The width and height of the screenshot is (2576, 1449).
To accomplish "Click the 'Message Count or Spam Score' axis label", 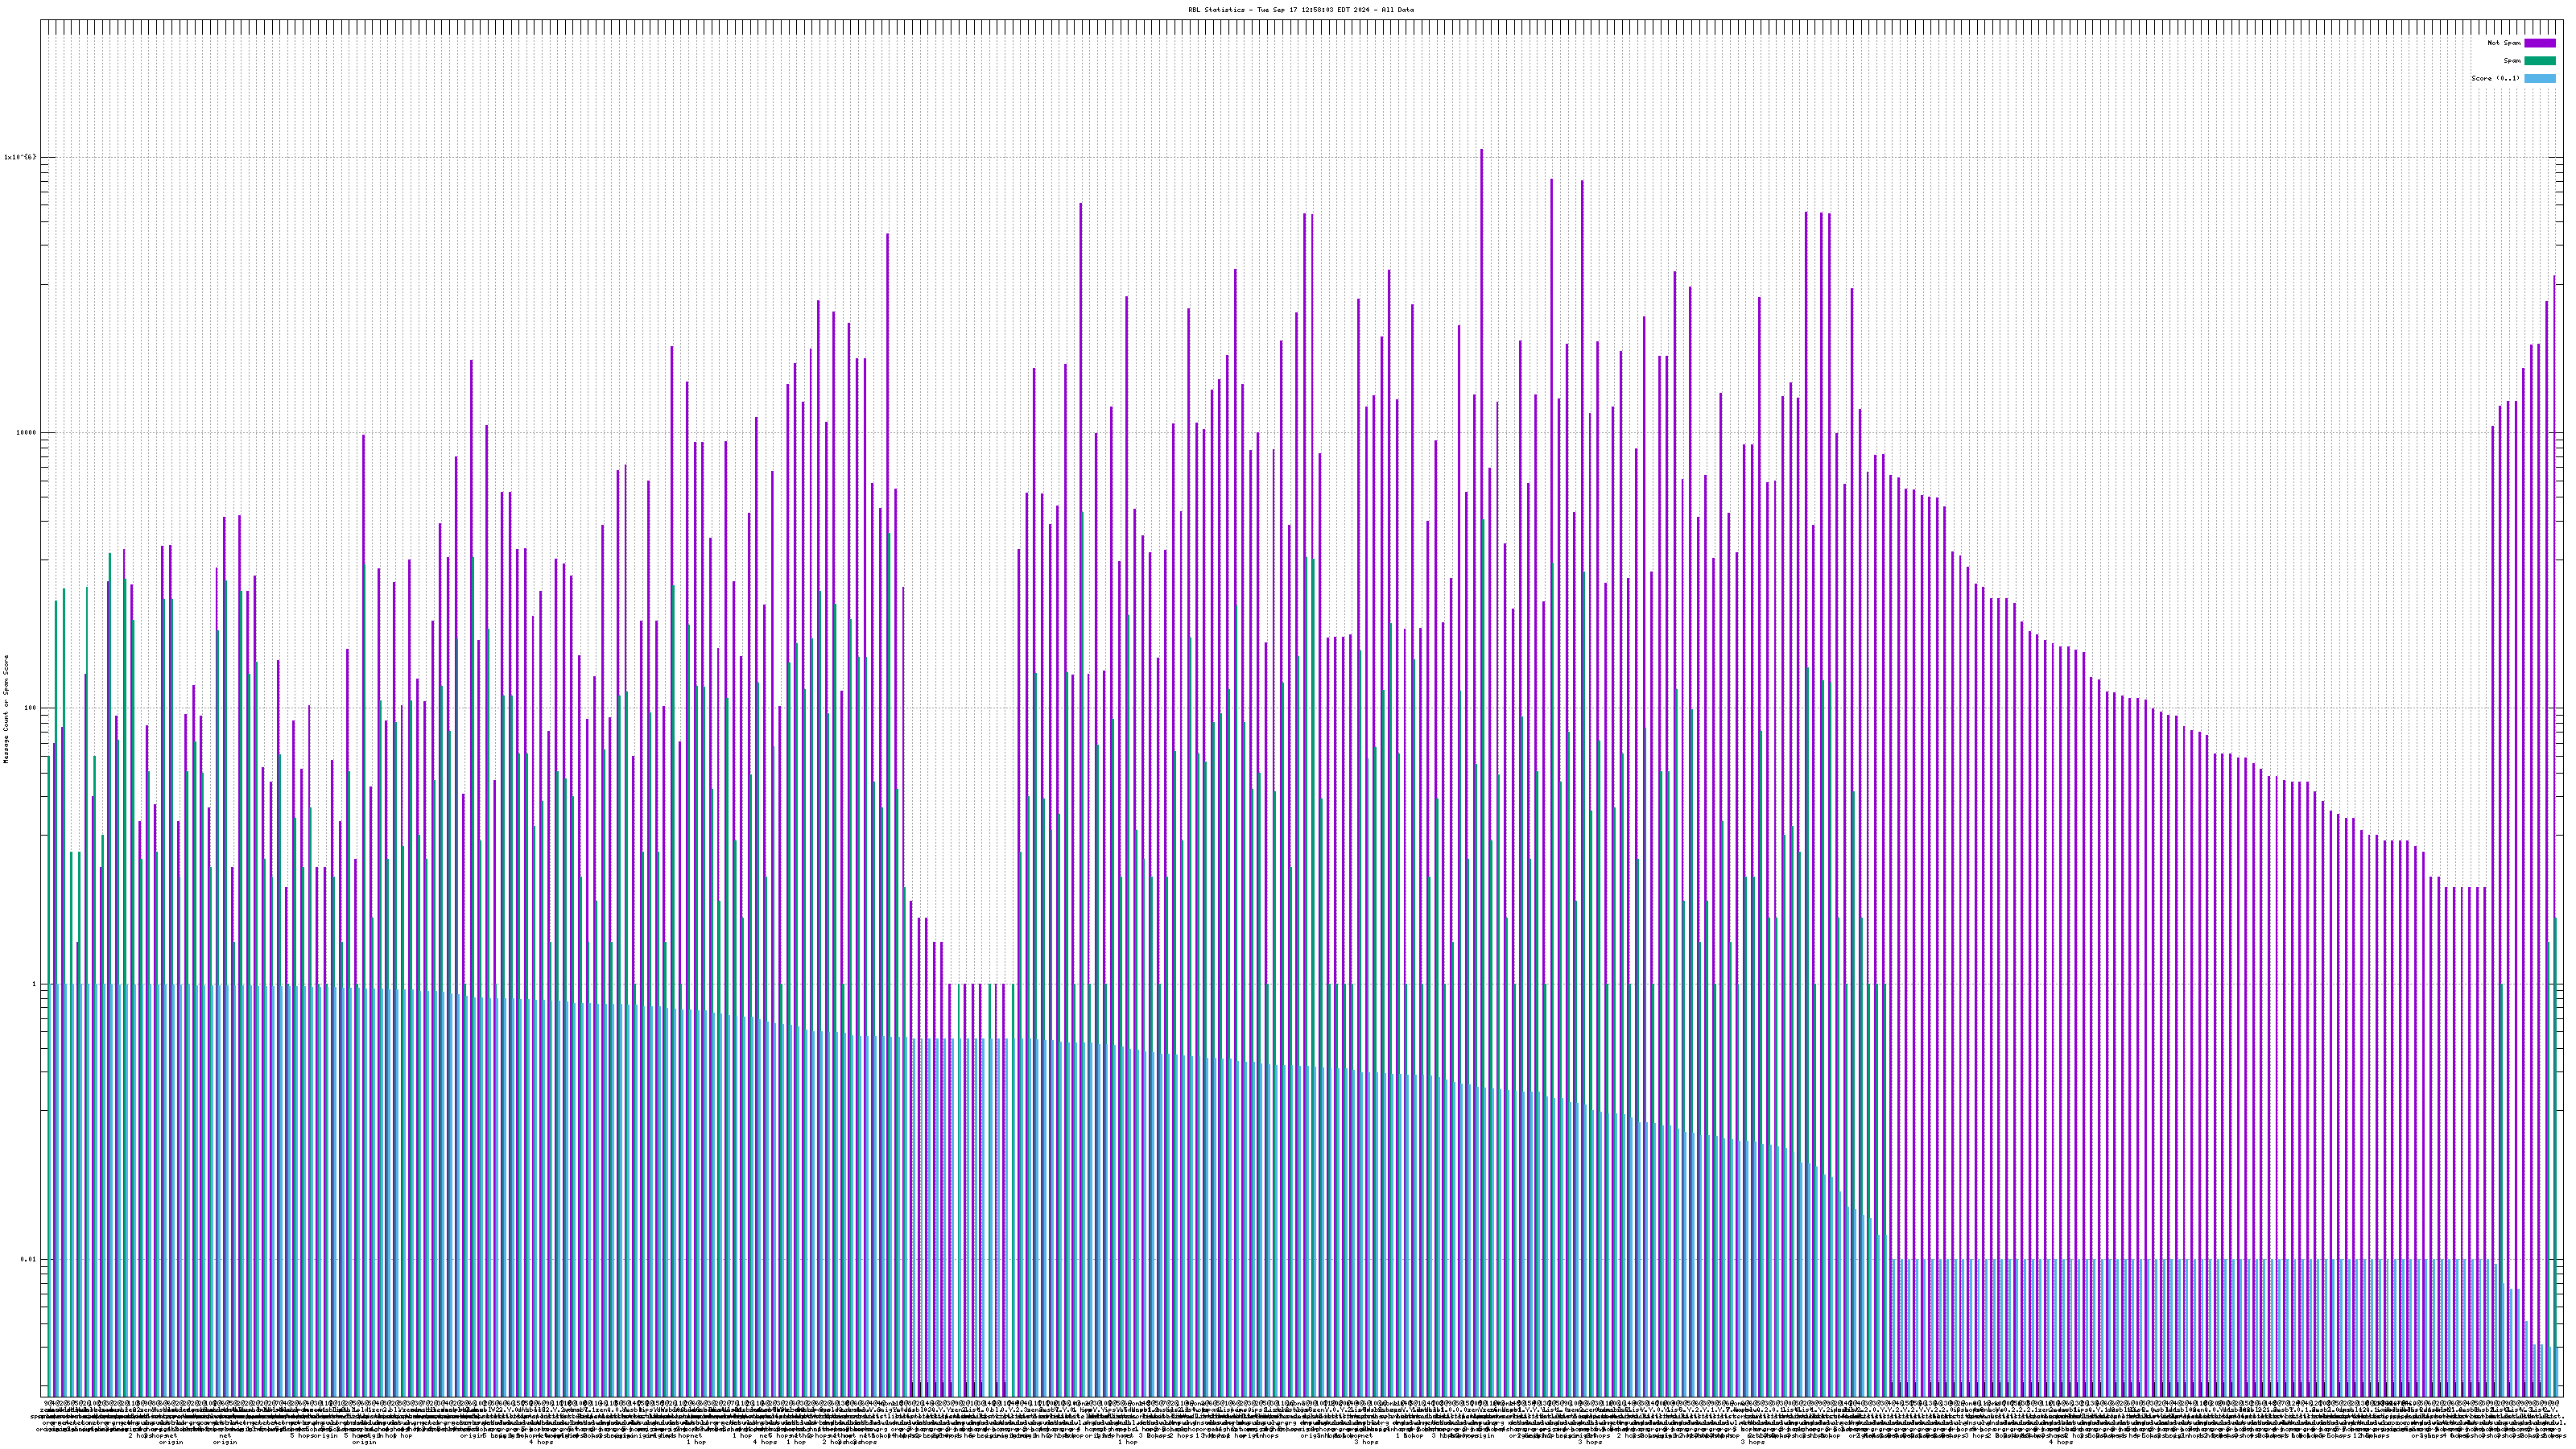I will click(x=6, y=709).
